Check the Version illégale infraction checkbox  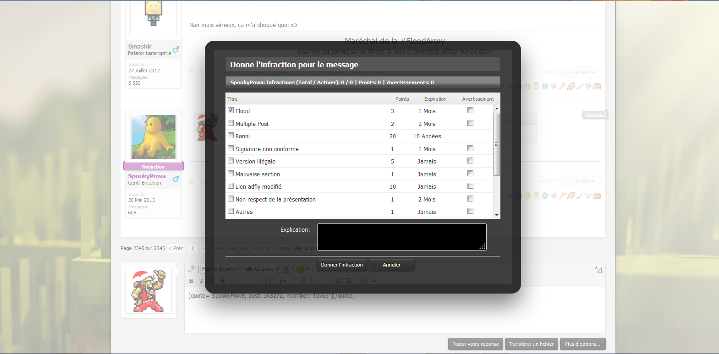231,161
